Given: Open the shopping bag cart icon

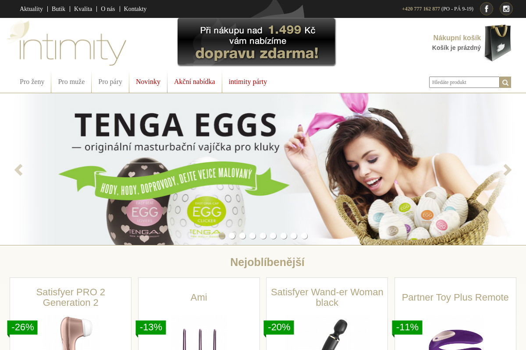Looking at the screenshot, I should click(x=498, y=43).
